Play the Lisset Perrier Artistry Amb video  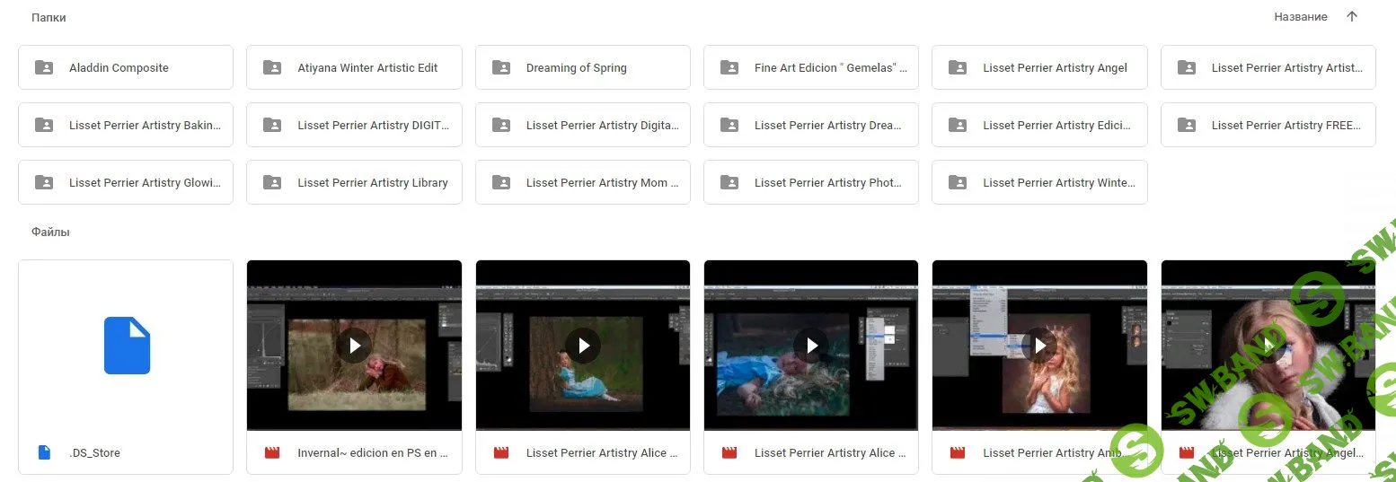click(x=1039, y=345)
